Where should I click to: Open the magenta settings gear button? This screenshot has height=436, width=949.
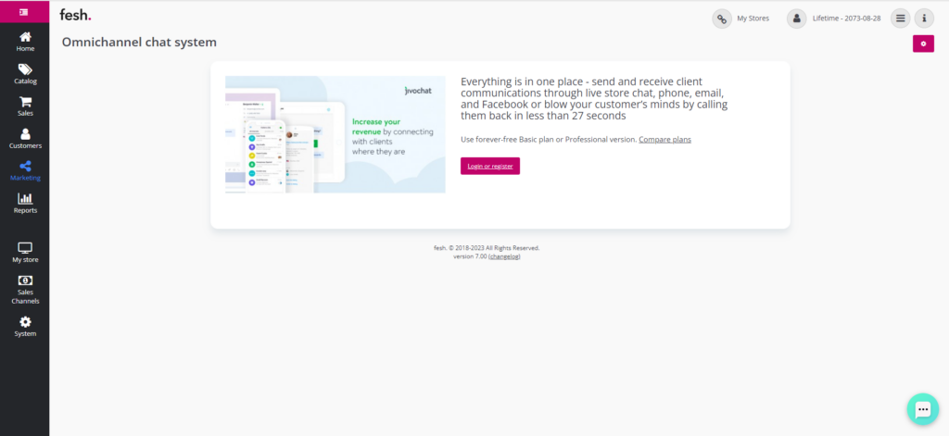click(923, 44)
